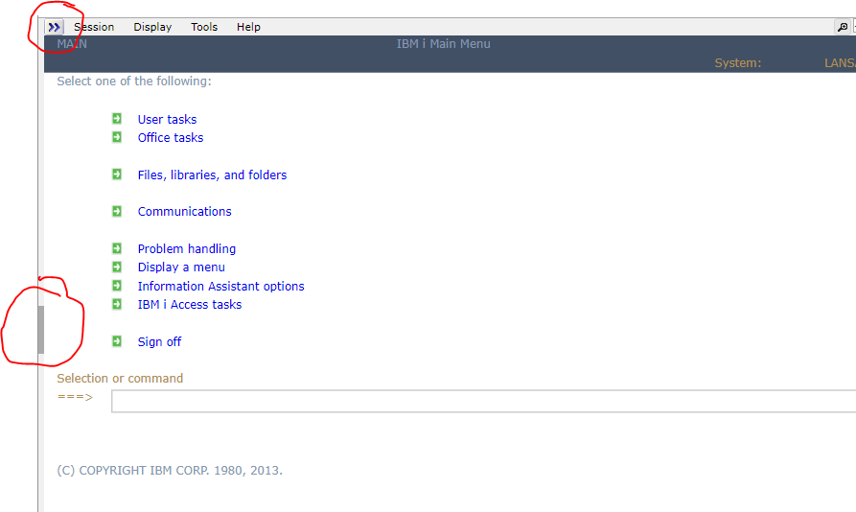Click the magnifier search icon in menu bar
Image resolution: width=856 pixels, height=512 pixels.
click(843, 27)
